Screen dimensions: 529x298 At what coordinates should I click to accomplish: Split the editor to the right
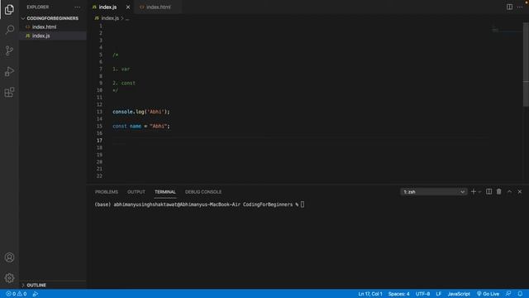[x=509, y=7]
